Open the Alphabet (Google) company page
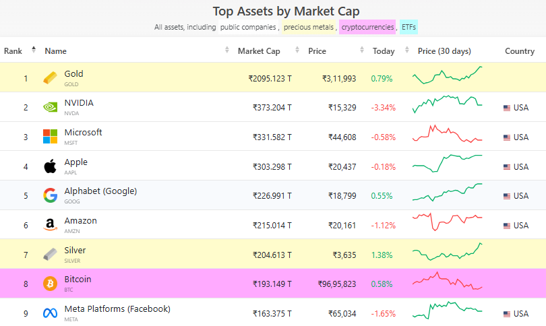The height and width of the screenshot is (326, 546). tap(100, 191)
